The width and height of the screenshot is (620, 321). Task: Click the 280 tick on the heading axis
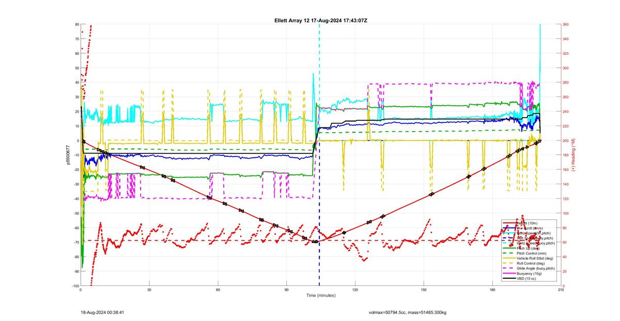566,83
